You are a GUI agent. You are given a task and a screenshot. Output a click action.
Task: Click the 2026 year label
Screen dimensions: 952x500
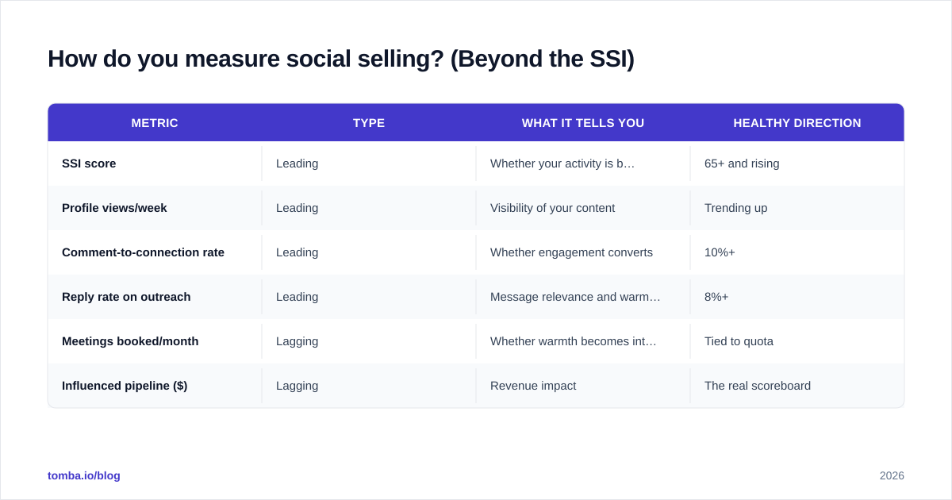(x=892, y=475)
